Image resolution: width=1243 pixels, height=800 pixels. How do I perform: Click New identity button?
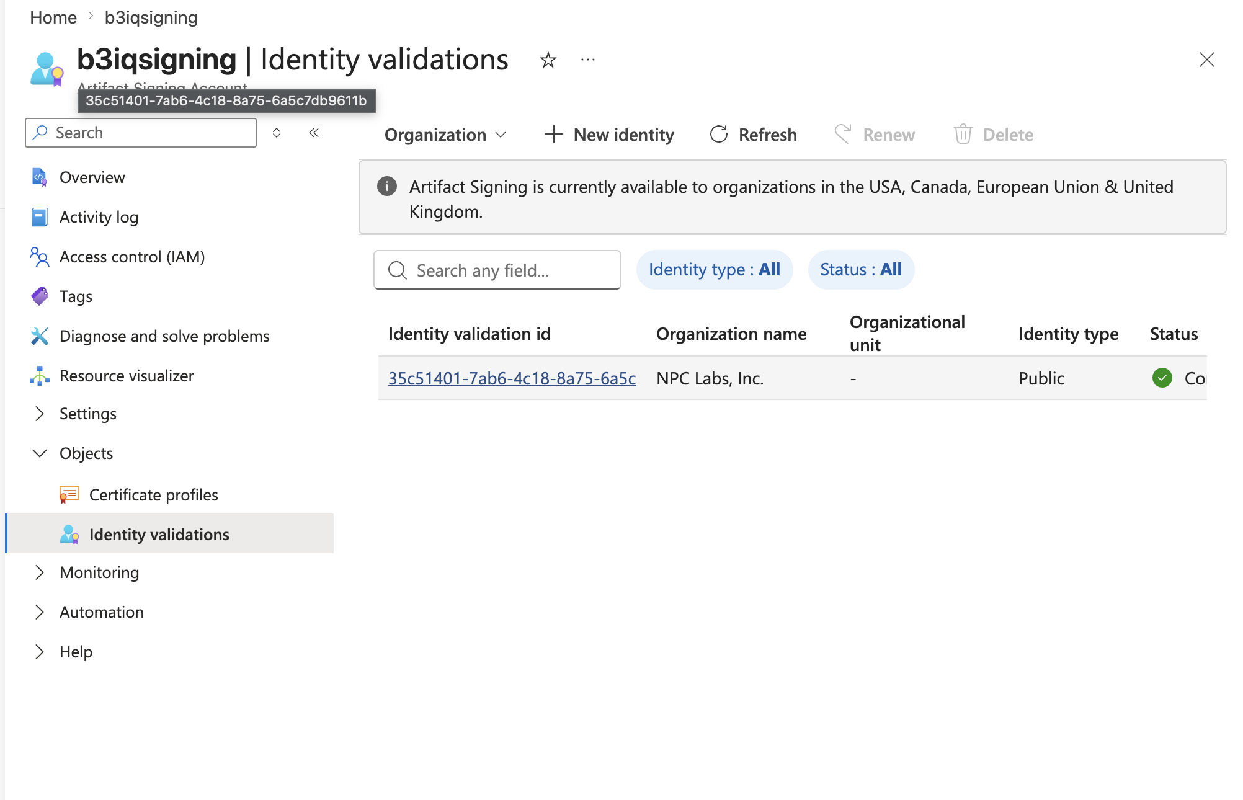click(609, 135)
